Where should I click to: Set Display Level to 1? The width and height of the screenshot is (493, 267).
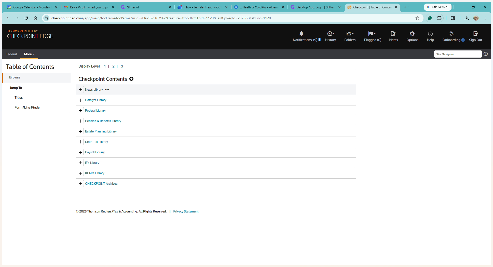pos(105,66)
